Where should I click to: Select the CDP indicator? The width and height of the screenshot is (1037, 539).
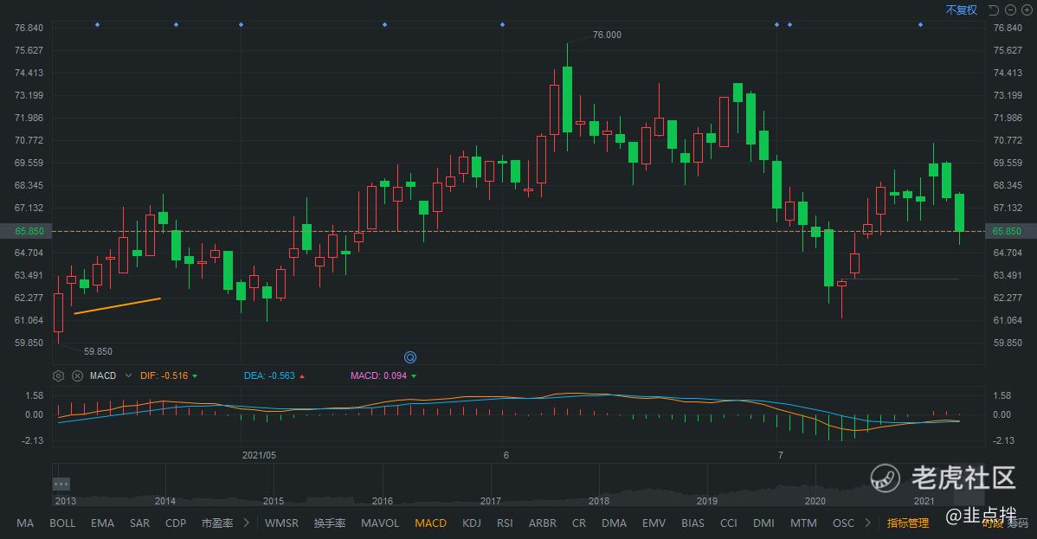(x=175, y=523)
